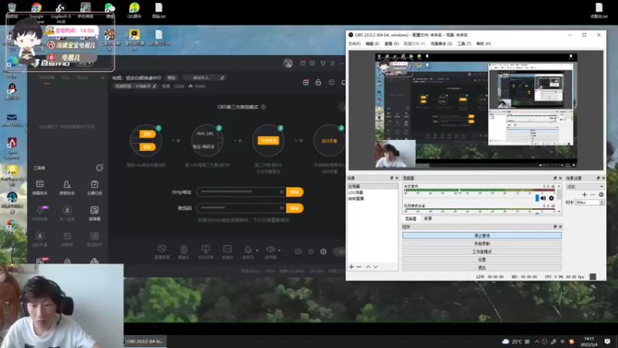This screenshot has width=618, height=348.
Task: Open OBS 23.0.2 taskbar button
Action: [x=144, y=341]
